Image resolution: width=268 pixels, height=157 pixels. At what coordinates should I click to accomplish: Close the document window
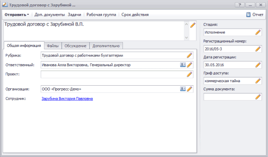[261, 5]
